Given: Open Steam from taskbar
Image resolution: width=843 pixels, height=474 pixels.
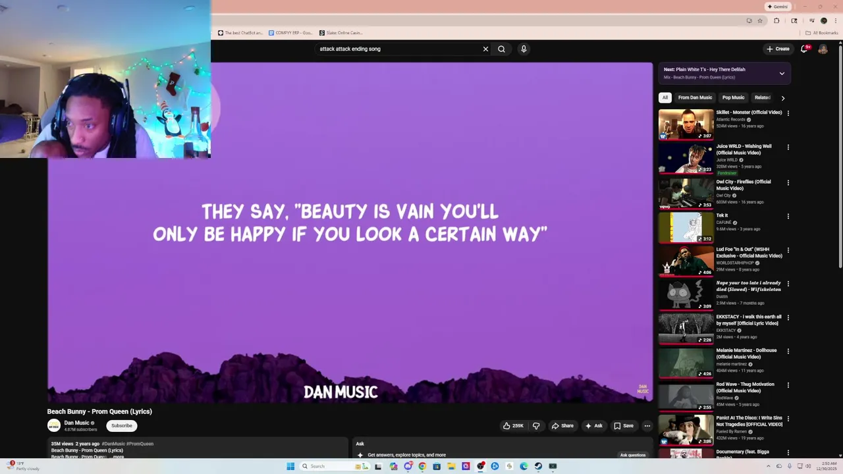Looking at the screenshot, I should [x=538, y=466].
